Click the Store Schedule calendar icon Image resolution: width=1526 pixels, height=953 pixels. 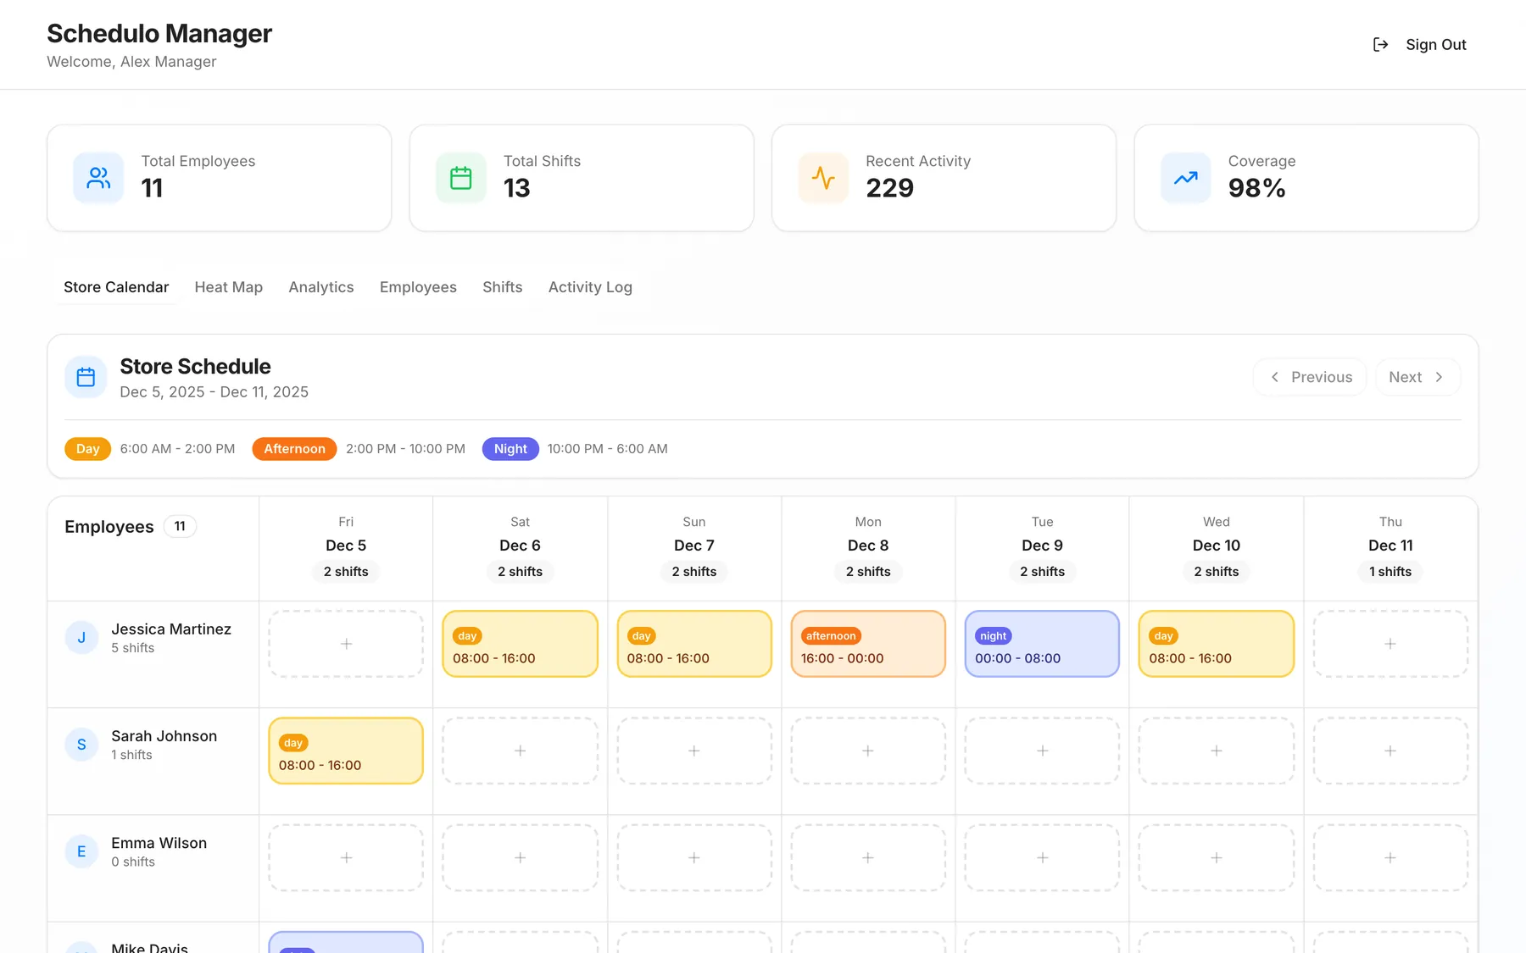[86, 377]
